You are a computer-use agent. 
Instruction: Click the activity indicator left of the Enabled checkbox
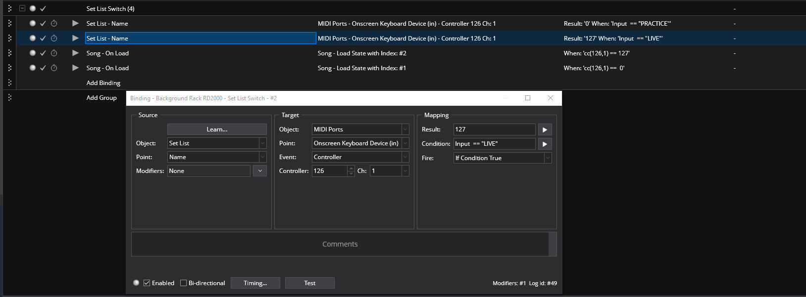[136, 283]
